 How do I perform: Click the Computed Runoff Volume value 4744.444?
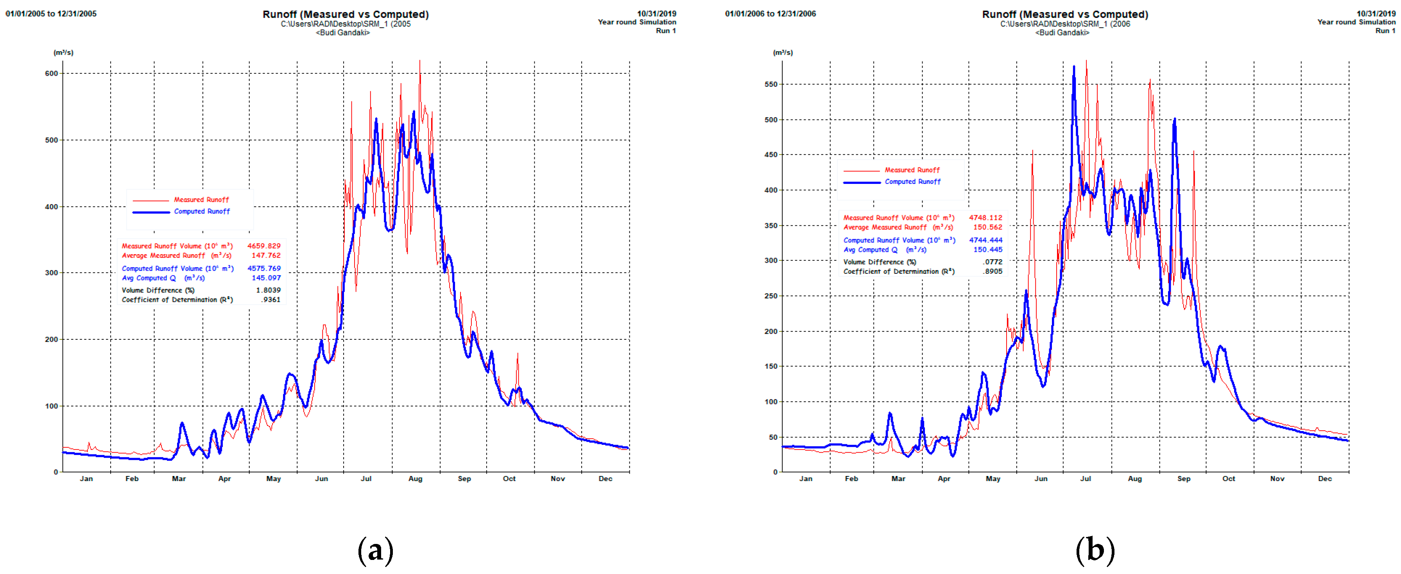pyautogui.click(x=985, y=240)
